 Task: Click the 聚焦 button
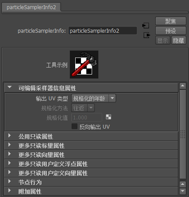coord(171,21)
